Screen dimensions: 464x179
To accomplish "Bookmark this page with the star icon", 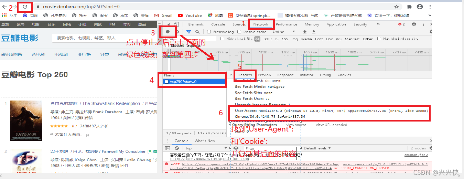I will pos(397,7).
